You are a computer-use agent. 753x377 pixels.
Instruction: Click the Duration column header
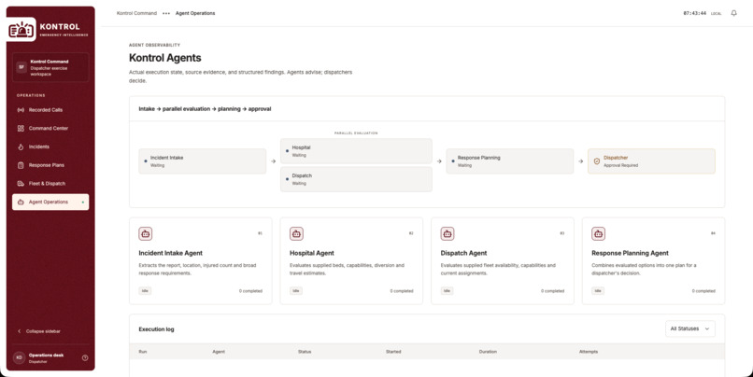point(488,352)
